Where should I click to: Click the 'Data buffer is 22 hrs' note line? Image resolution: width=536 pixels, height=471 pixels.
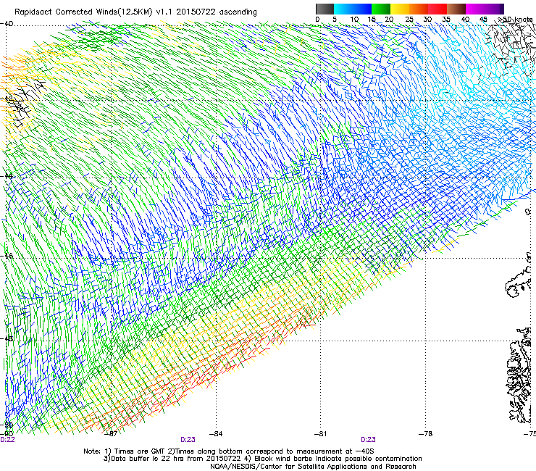coord(171,459)
